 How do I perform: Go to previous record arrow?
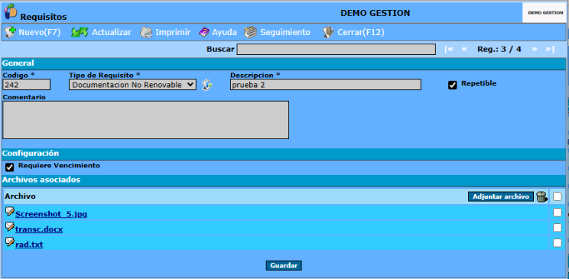click(x=464, y=49)
